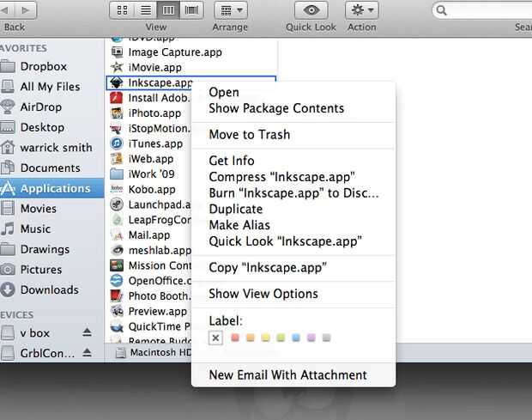Select the iWork '09 folder
The width and height of the screenshot is (532, 420).
point(151,173)
